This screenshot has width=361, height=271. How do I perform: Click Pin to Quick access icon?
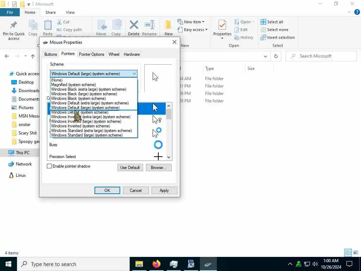pos(14,25)
